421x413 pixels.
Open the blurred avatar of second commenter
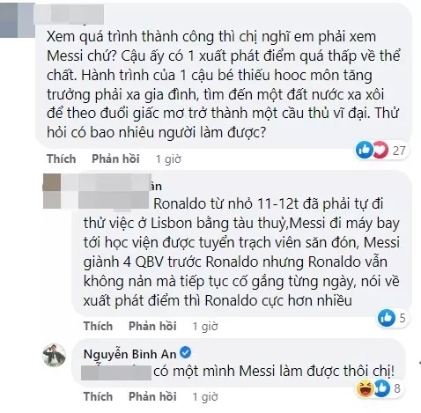click(52, 191)
